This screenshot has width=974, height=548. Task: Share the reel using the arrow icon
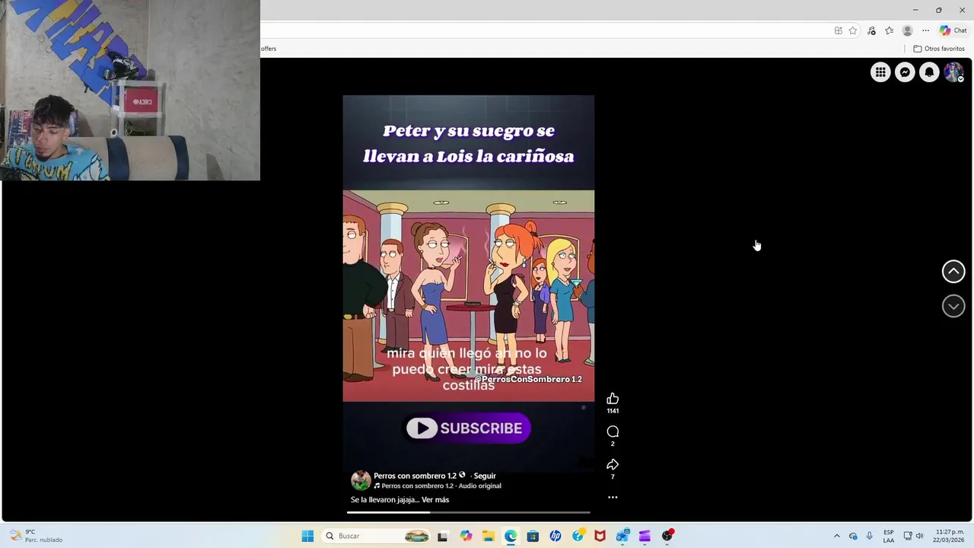coord(613,464)
